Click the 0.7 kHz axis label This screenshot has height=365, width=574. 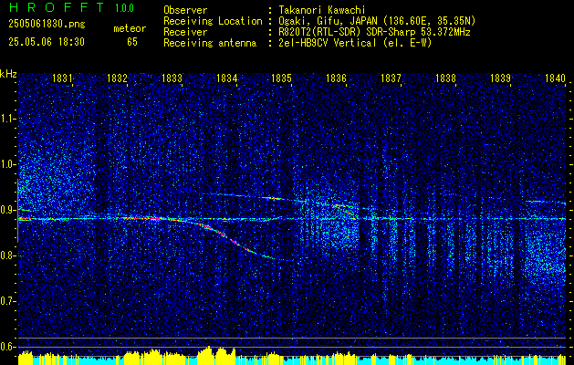[x=7, y=301]
